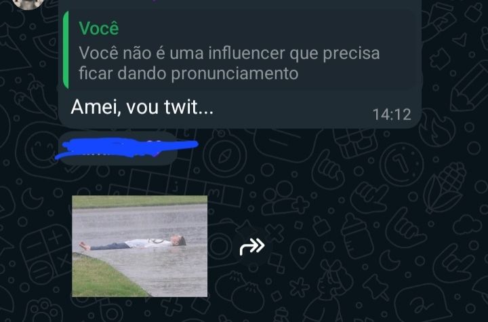Click quoted text "Você não é uma influencer"
The width and height of the screenshot is (488, 322).
[x=182, y=53]
